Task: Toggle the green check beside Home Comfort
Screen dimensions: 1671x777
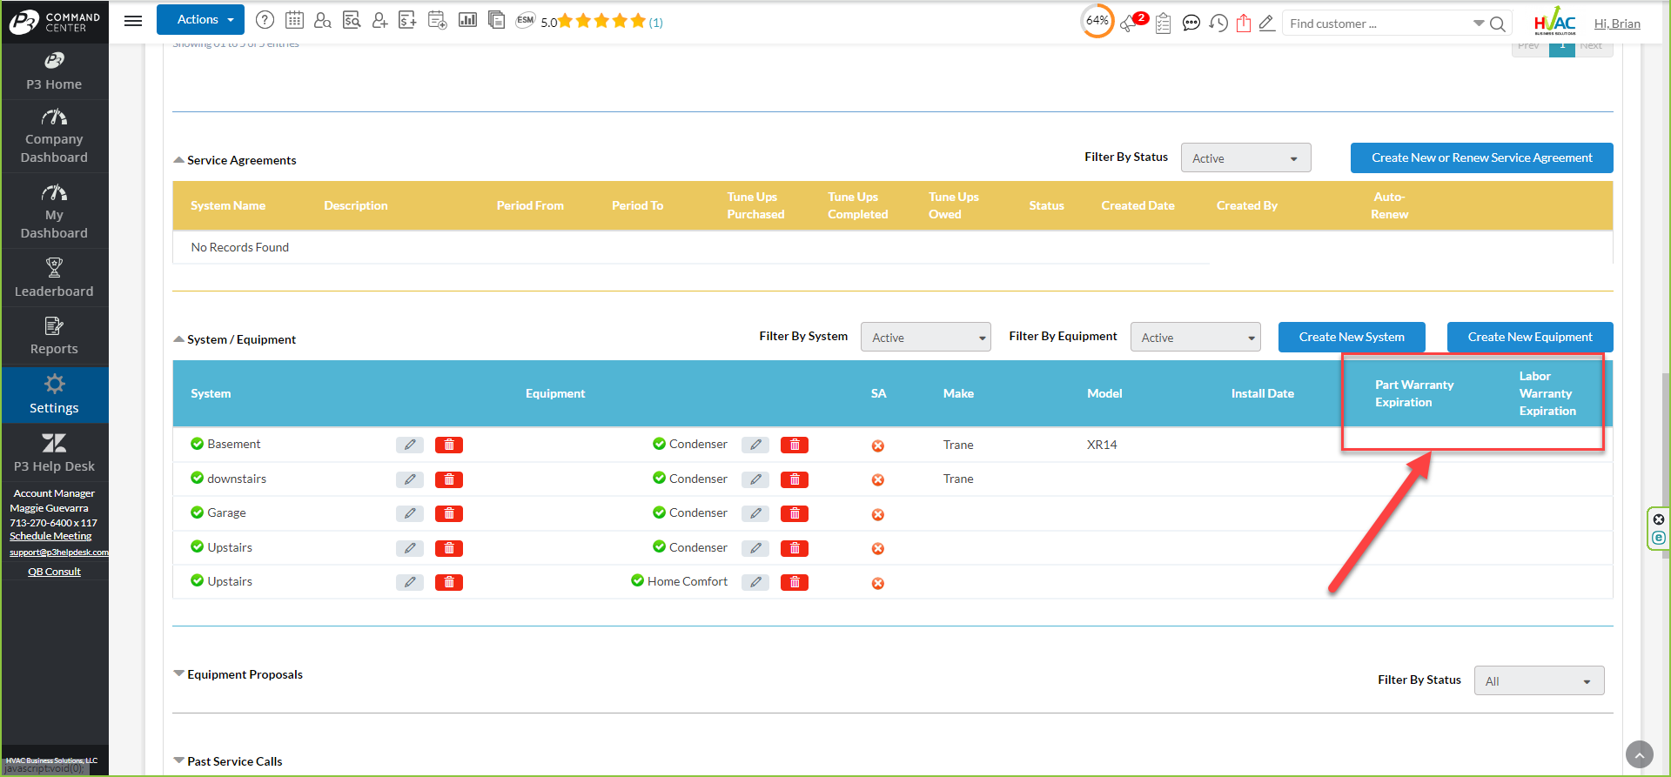Action: click(638, 580)
